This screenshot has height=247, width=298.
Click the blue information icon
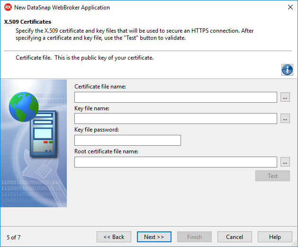pyautogui.click(x=287, y=70)
